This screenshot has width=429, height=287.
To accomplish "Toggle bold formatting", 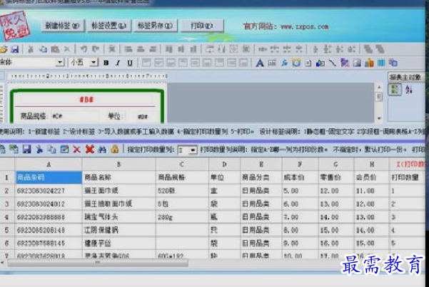I will click(x=106, y=63).
